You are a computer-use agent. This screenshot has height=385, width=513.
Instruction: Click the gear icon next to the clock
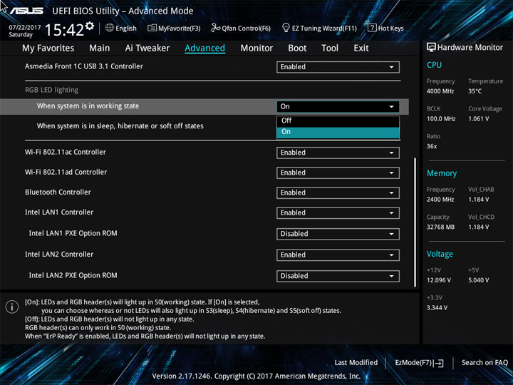pos(90,26)
